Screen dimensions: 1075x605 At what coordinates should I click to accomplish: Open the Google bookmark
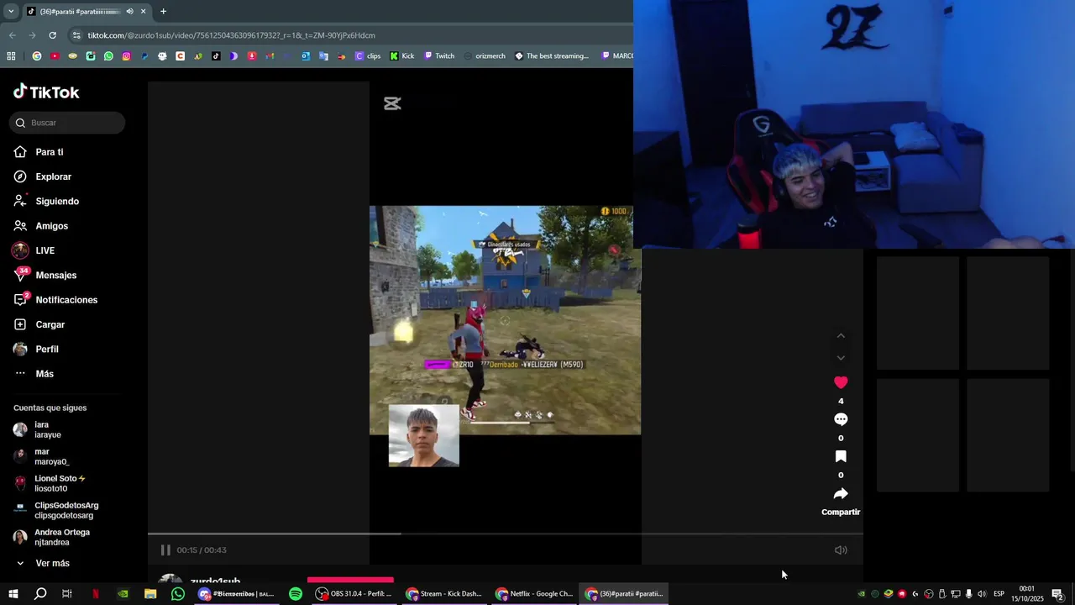tap(36, 56)
